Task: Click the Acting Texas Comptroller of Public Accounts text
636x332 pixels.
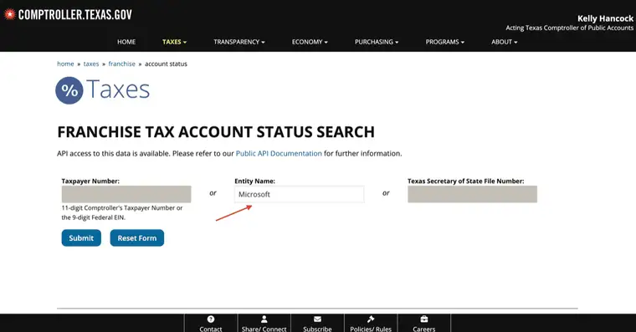Action: (x=570, y=28)
